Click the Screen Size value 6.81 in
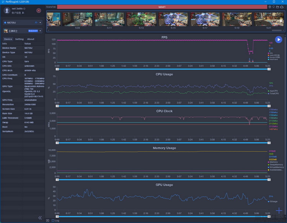287x223 pixels. (28, 109)
